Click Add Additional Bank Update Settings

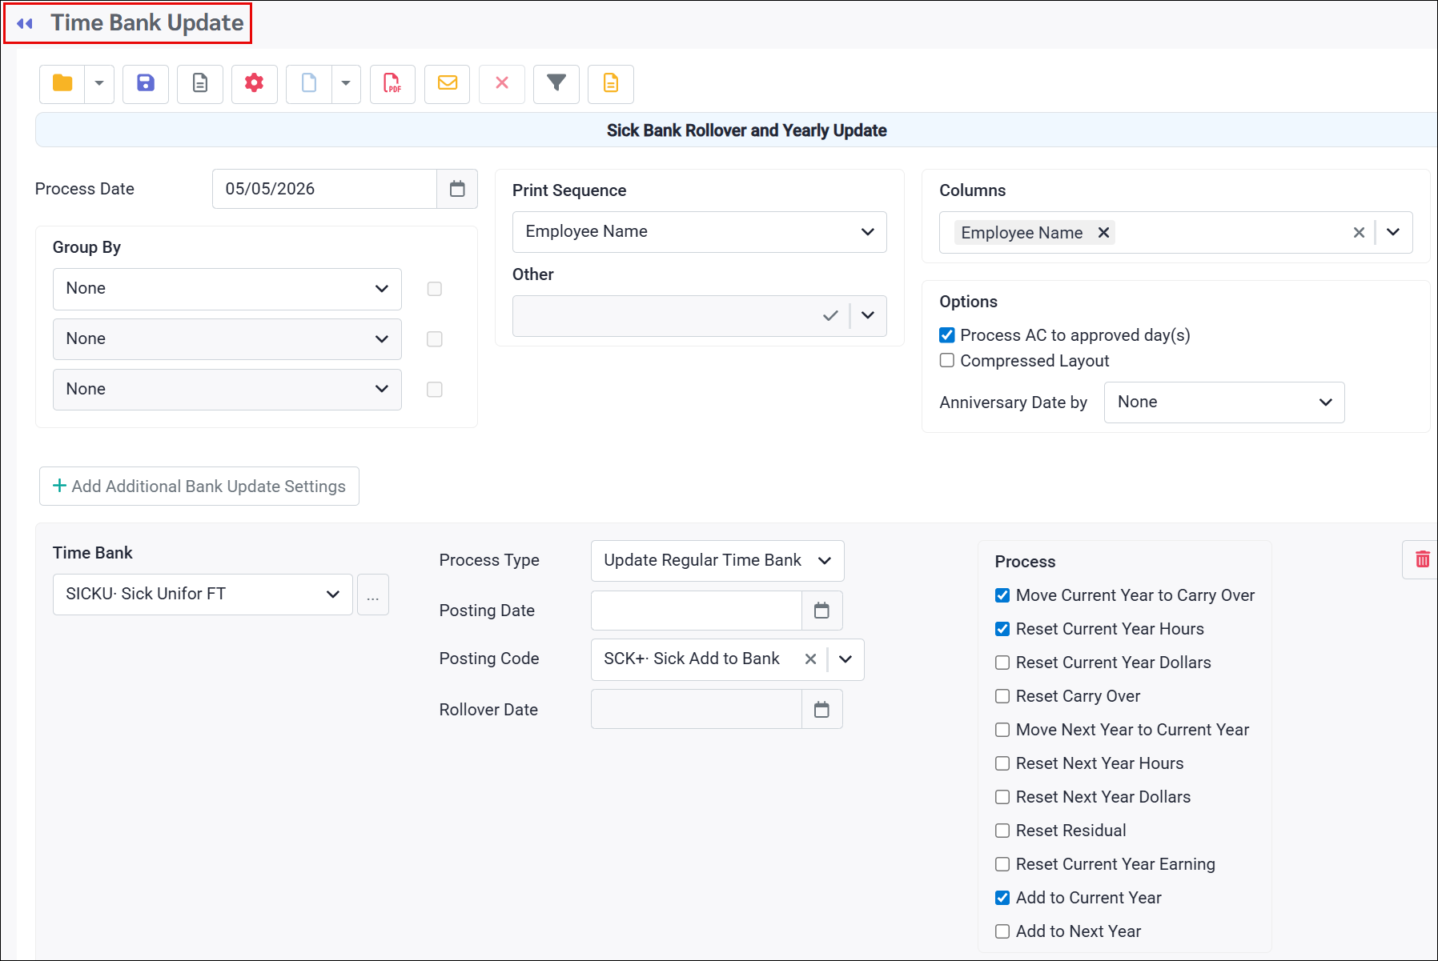click(199, 487)
